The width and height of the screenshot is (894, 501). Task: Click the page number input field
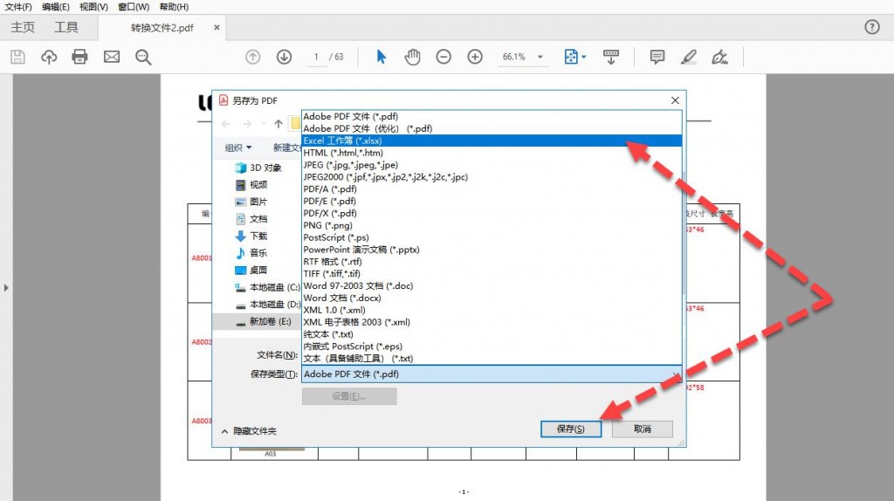point(316,57)
